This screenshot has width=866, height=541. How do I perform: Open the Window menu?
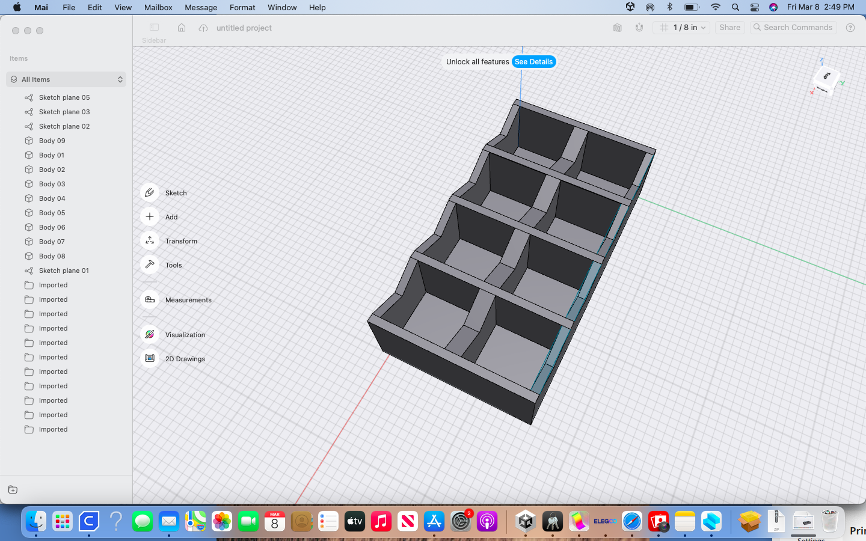pyautogui.click(x=282, y=7)
